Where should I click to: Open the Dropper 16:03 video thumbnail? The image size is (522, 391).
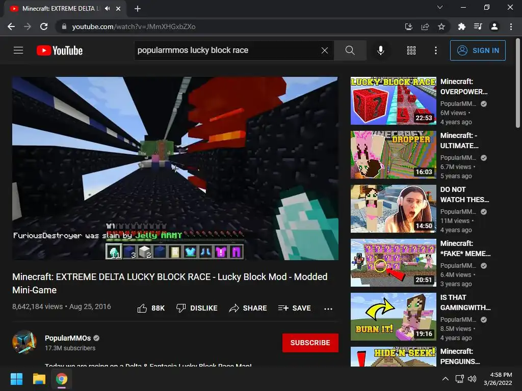[x=393, y=155]
